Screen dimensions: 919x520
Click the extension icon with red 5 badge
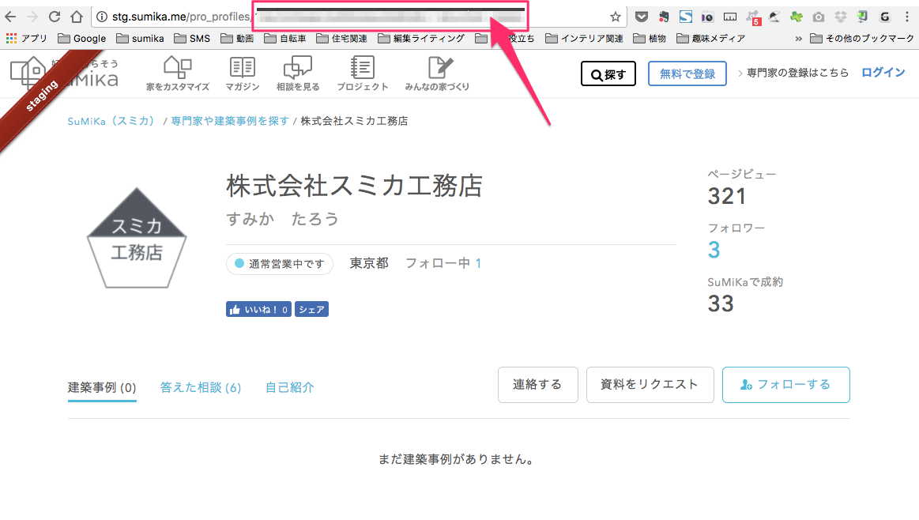pyautogui.click(x=752, y=17)
